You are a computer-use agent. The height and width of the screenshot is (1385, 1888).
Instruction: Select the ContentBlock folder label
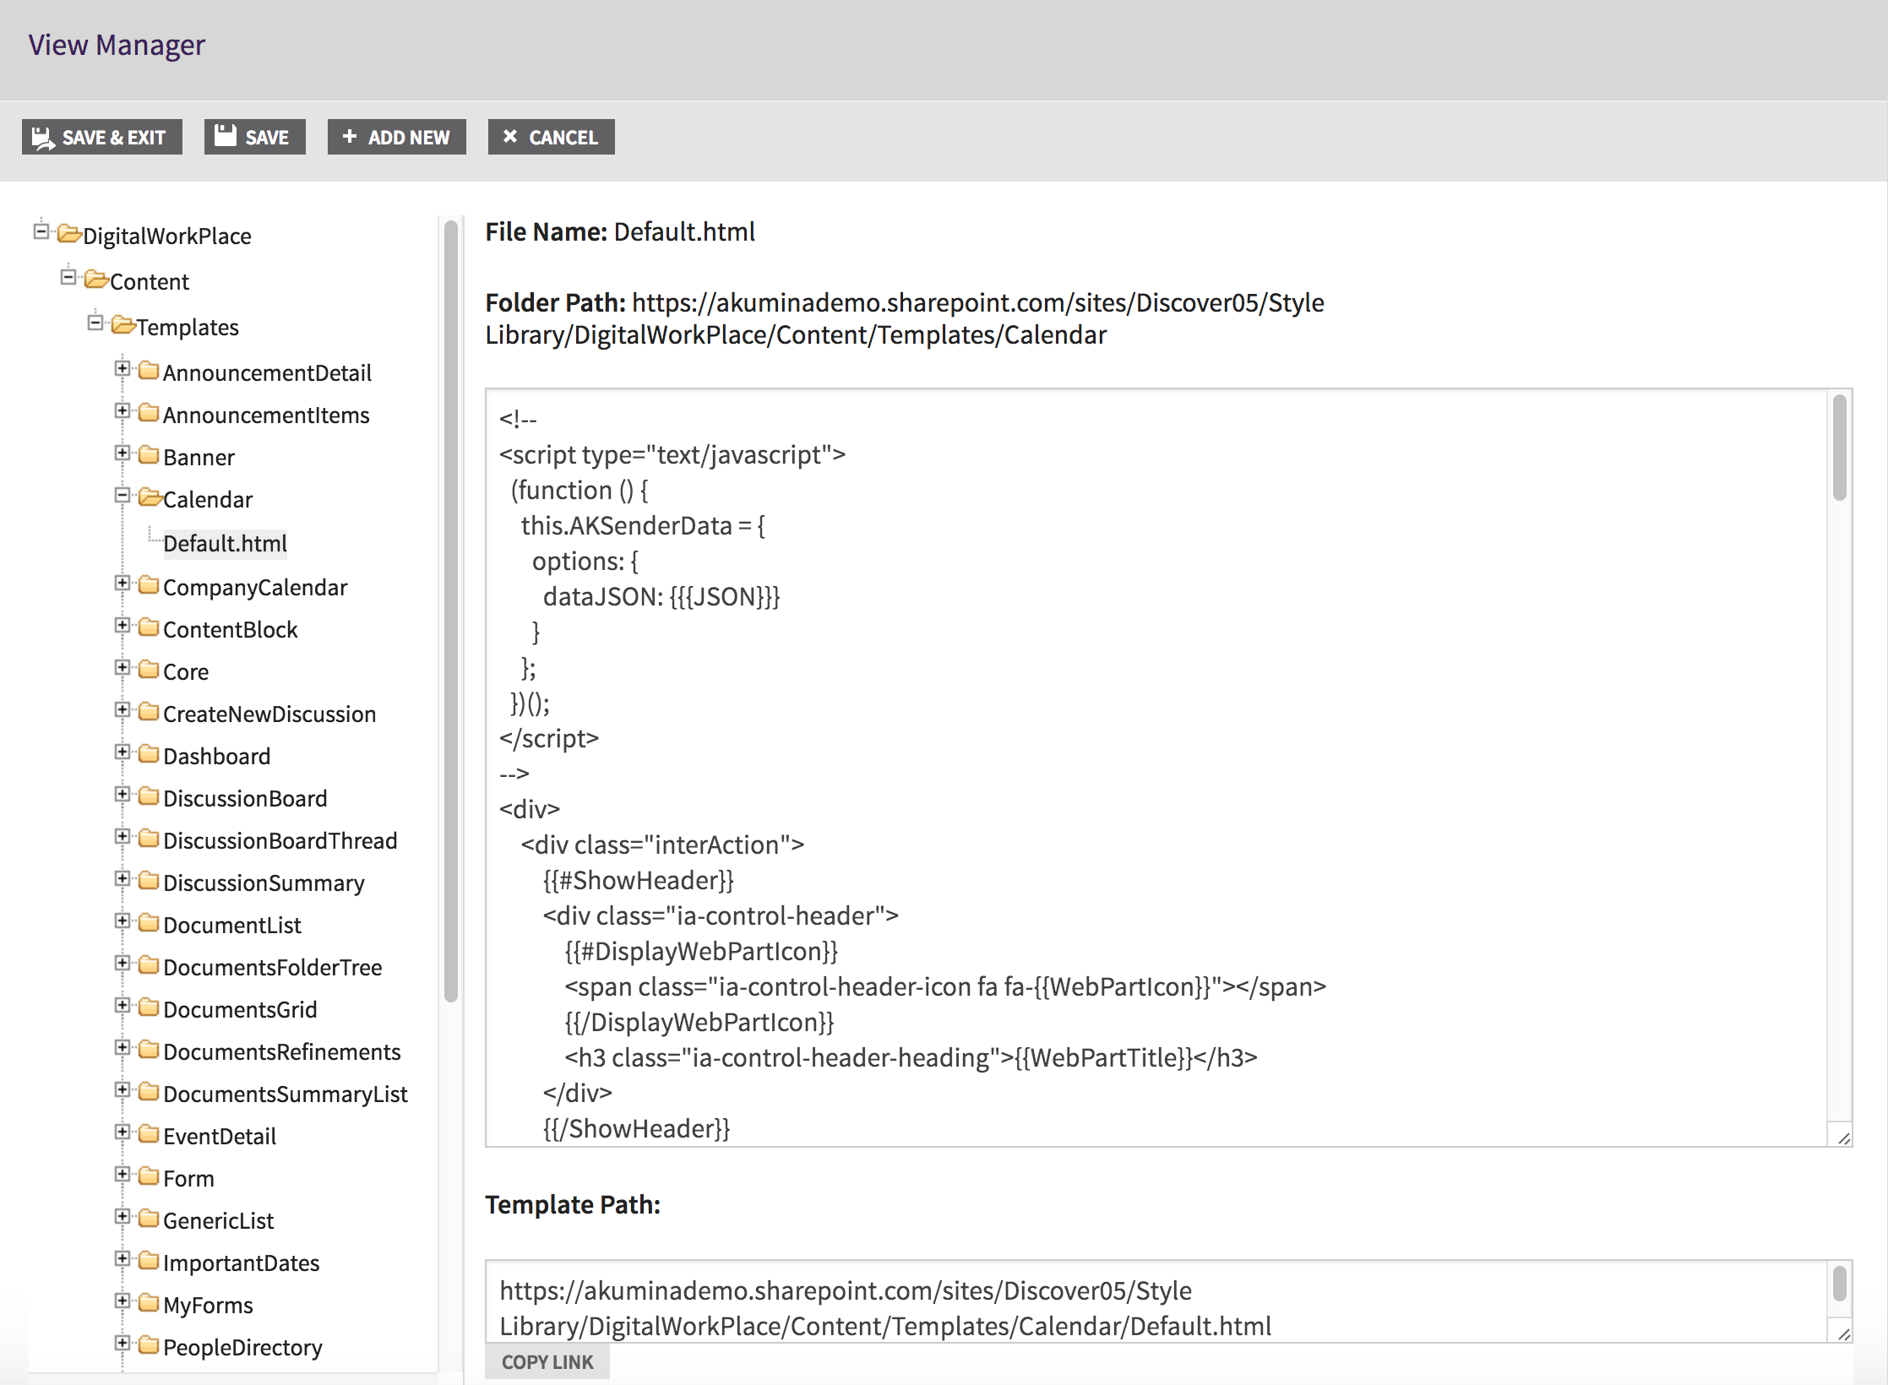point(230,629)
